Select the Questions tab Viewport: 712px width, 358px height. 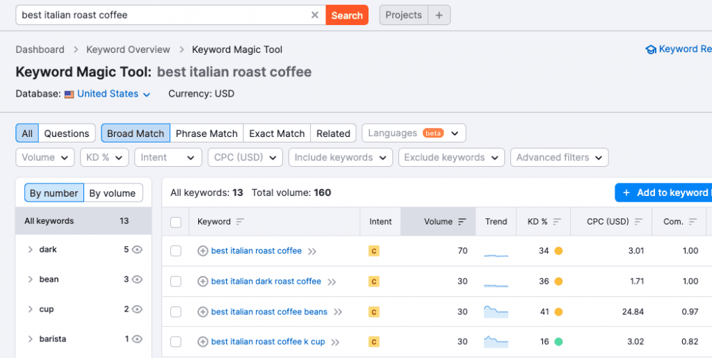(x=67, y=133)
